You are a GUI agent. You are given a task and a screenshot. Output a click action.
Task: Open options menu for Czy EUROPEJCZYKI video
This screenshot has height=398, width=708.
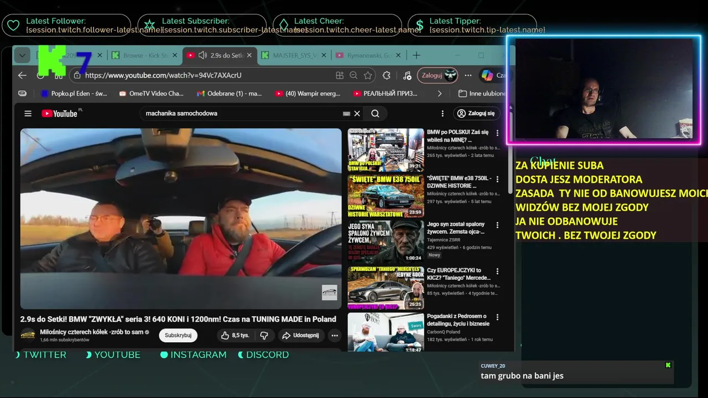pos(497,271)
